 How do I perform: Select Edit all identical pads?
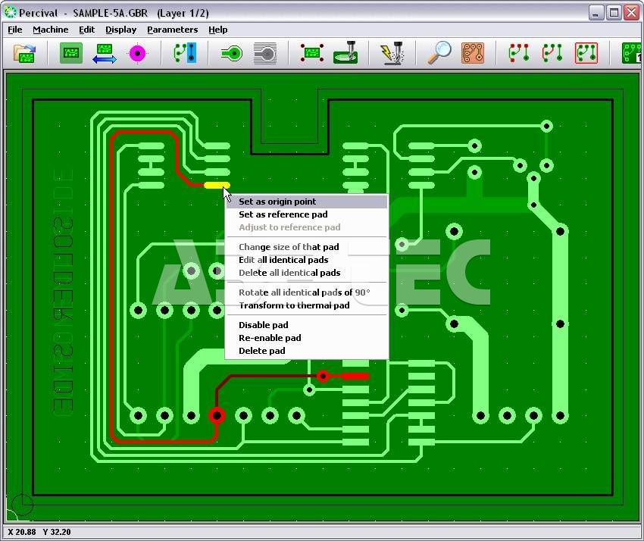(x=307, y=260)
